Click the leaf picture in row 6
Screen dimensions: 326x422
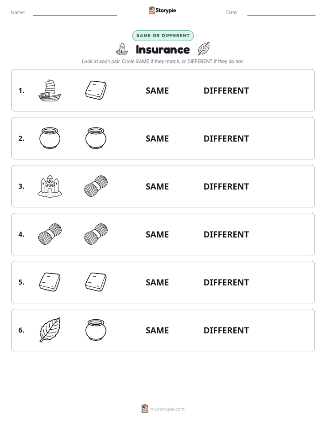tap(50, 330)
